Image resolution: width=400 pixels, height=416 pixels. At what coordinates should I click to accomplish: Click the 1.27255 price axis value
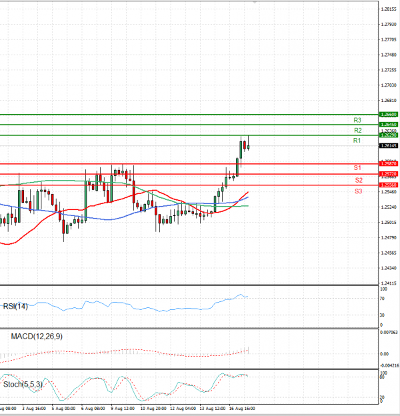pos(389,70)
